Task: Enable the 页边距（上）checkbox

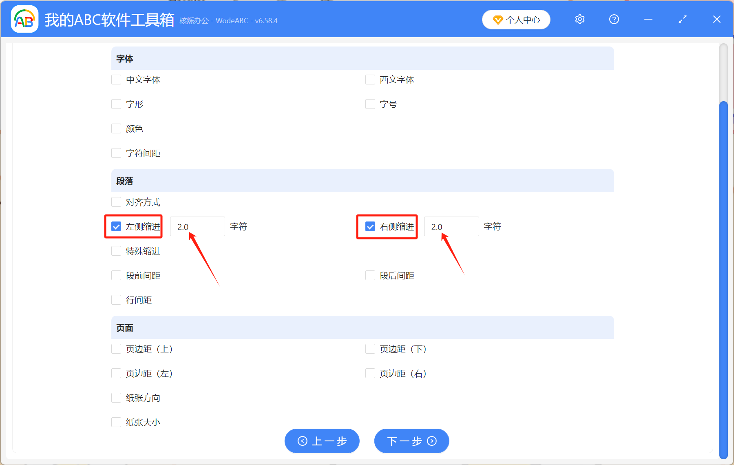Action: point(116,349)
